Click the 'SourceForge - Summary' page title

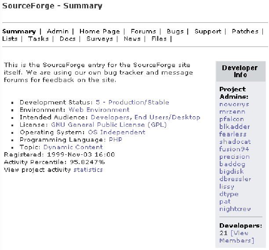pyautogui.click(x=52, y=6)
